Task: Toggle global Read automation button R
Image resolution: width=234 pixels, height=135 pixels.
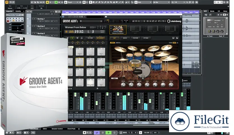Action: (56, 2)
